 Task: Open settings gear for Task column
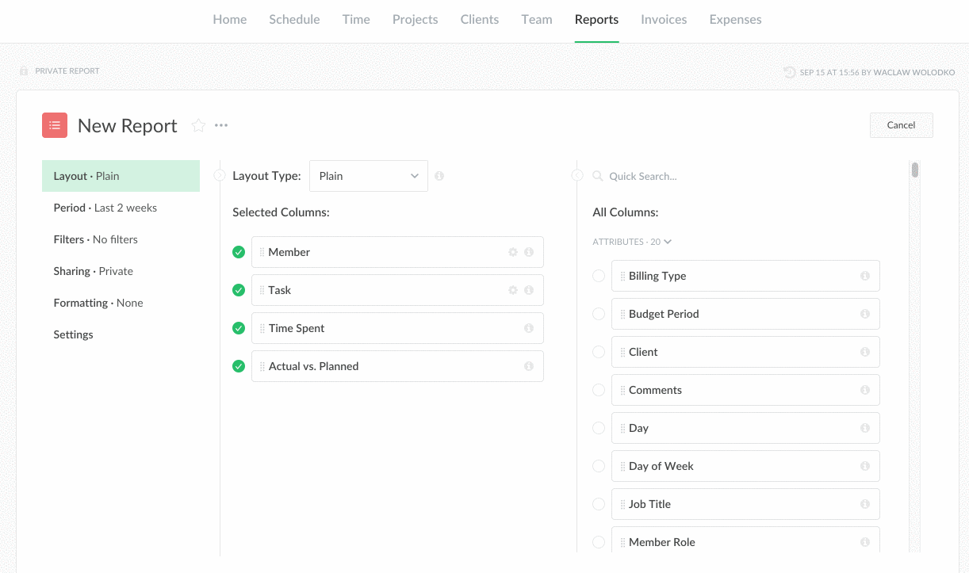point(513,290)
